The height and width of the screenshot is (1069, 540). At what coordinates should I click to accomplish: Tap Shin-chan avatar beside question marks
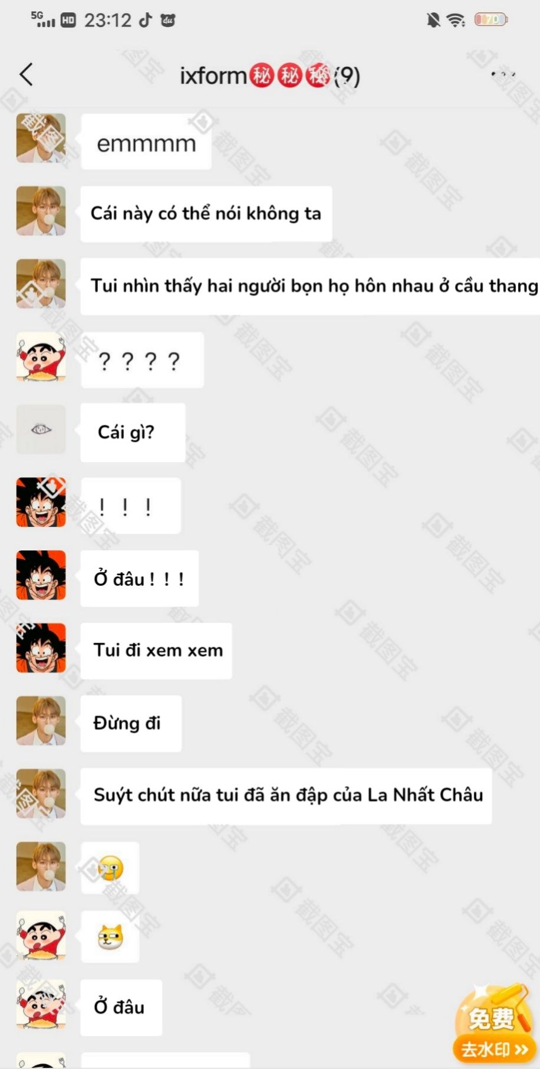[x=41, y=357]
